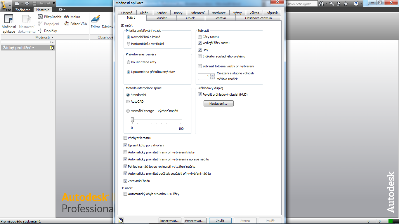Uncheck Upravit kótu po vytvoření
The image size is (399, 224).
click(x=126, y=145)
